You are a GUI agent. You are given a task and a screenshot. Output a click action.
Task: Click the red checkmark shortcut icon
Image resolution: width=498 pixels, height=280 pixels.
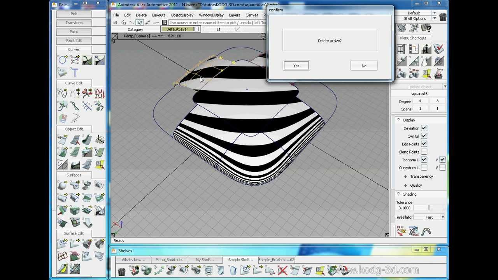tap(439, 49)
